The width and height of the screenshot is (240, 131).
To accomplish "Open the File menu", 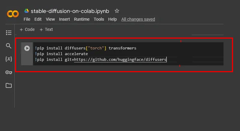I will [27, 19].
